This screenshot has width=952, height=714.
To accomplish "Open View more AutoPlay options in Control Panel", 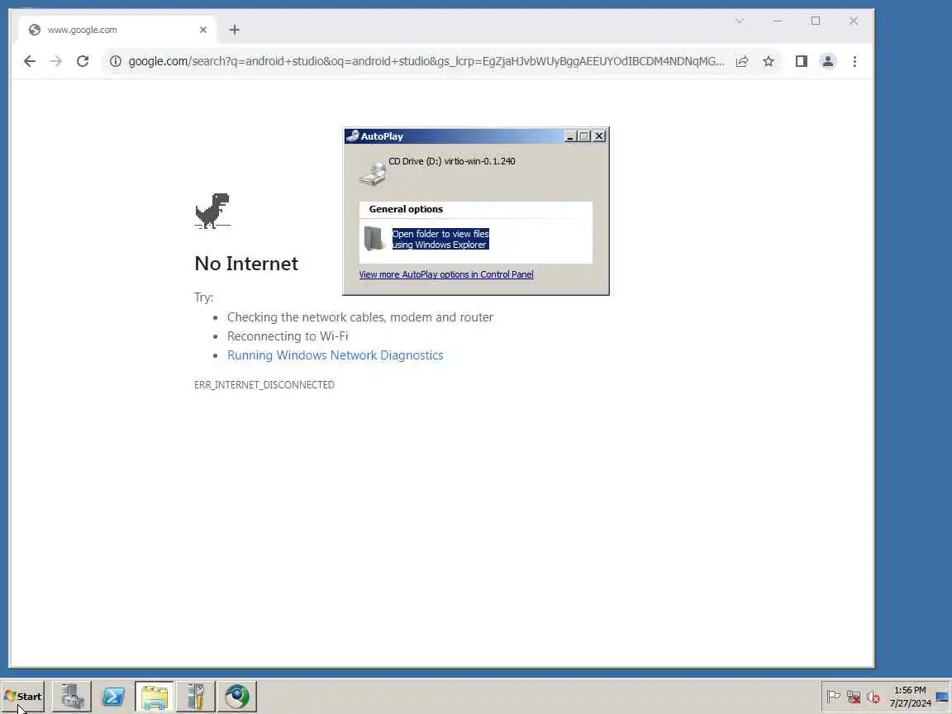I will 446,274.
